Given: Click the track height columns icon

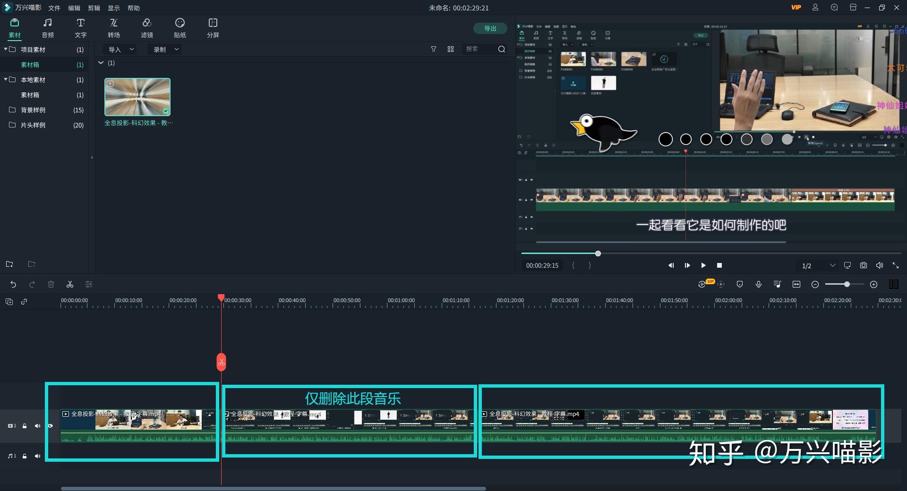Looking at the screenshot, I should [893, 284].
